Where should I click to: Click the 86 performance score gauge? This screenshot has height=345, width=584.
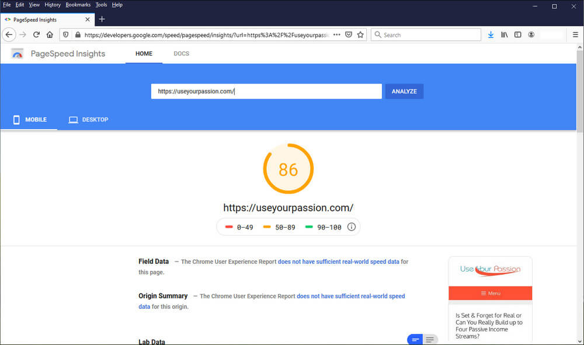click(288, 169)
